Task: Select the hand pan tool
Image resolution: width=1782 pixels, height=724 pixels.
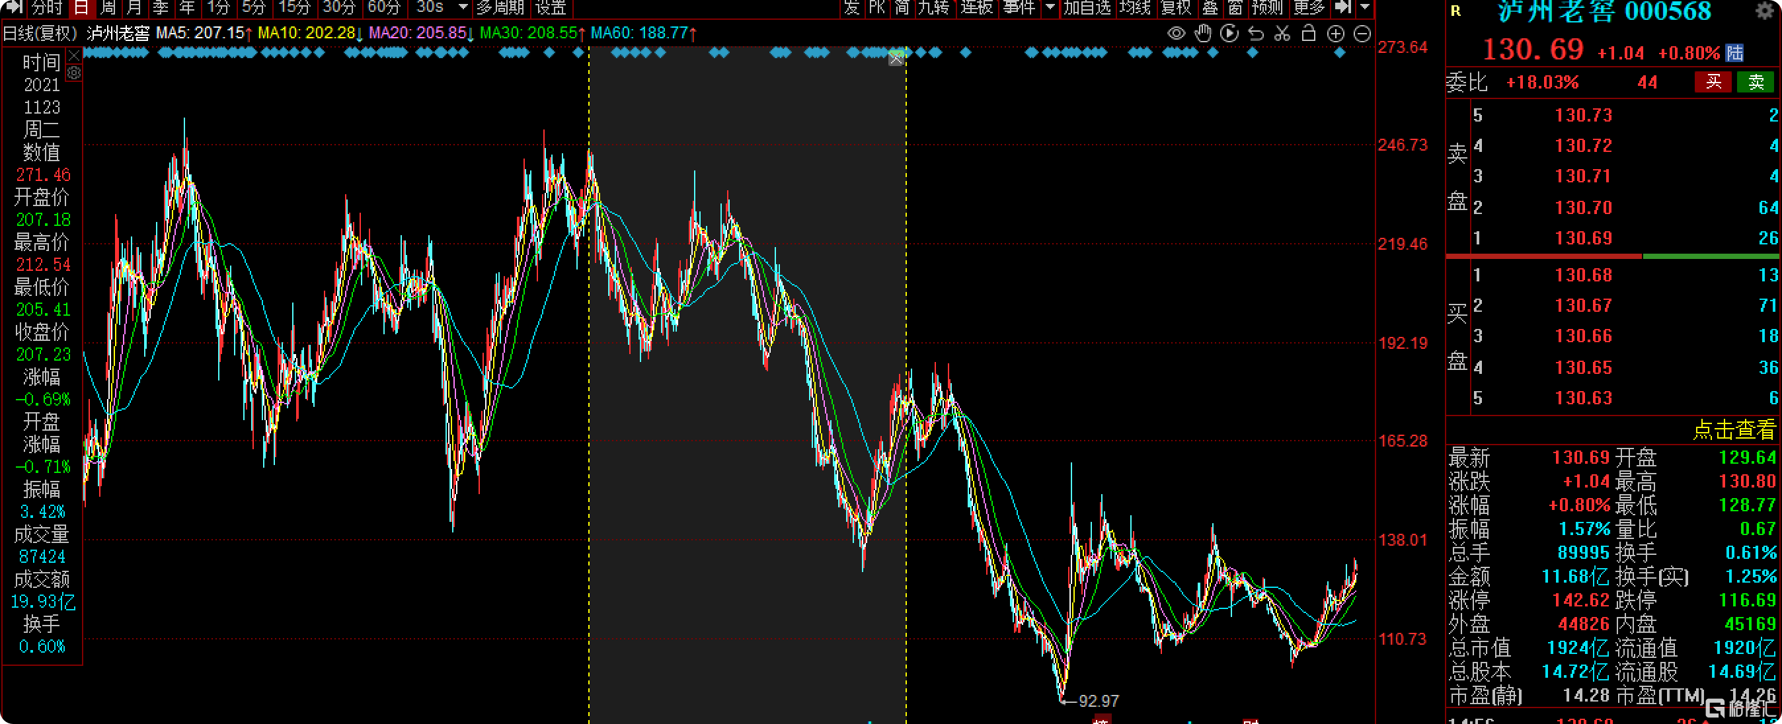Action: 1203,33
